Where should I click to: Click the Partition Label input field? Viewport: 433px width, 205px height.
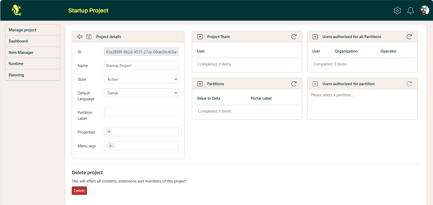click(141, 113)
